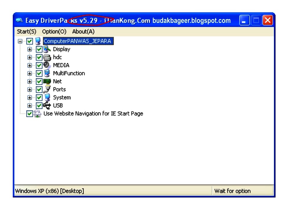Viewport: 293px width, 210px height.
Task: Click the Net network card icon
Action: pos(47,81)
